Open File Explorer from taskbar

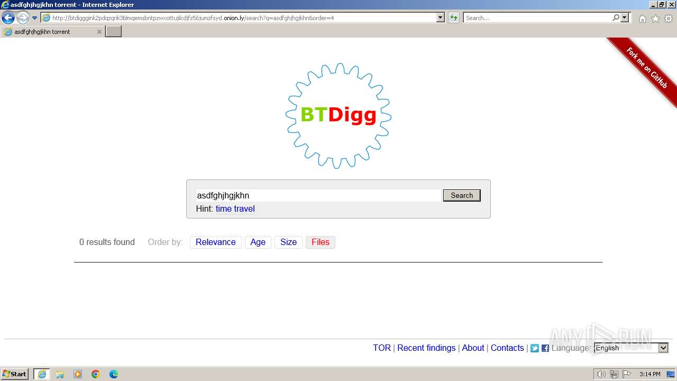click(x=60, y=374)
